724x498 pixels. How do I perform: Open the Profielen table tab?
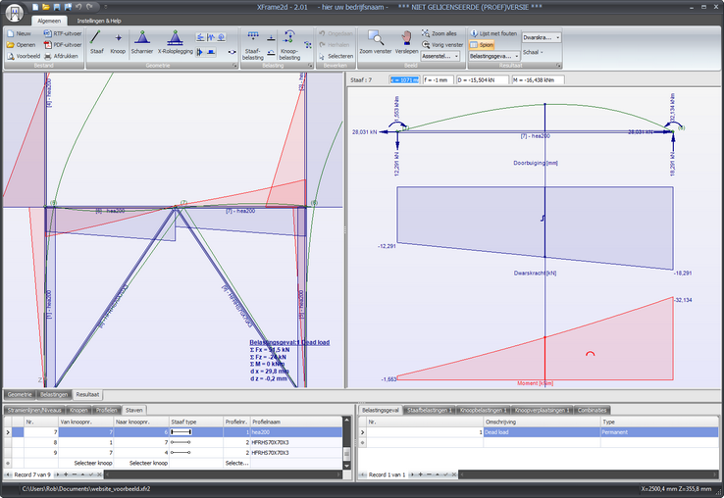pos(107,410)
